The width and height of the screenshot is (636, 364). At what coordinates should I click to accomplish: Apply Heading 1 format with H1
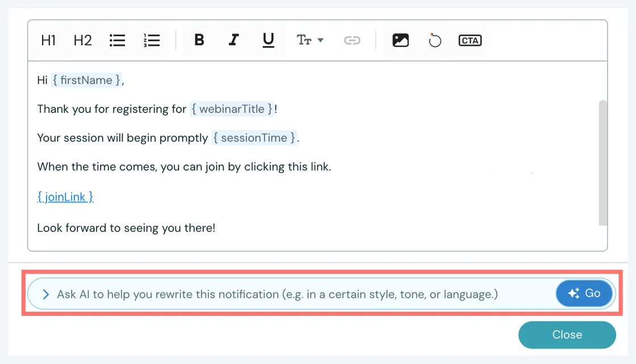point(48,40)
